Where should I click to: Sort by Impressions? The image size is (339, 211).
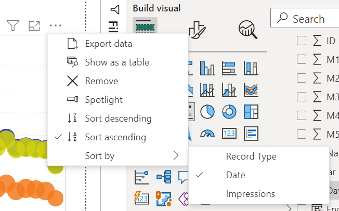tap(259, 194)
